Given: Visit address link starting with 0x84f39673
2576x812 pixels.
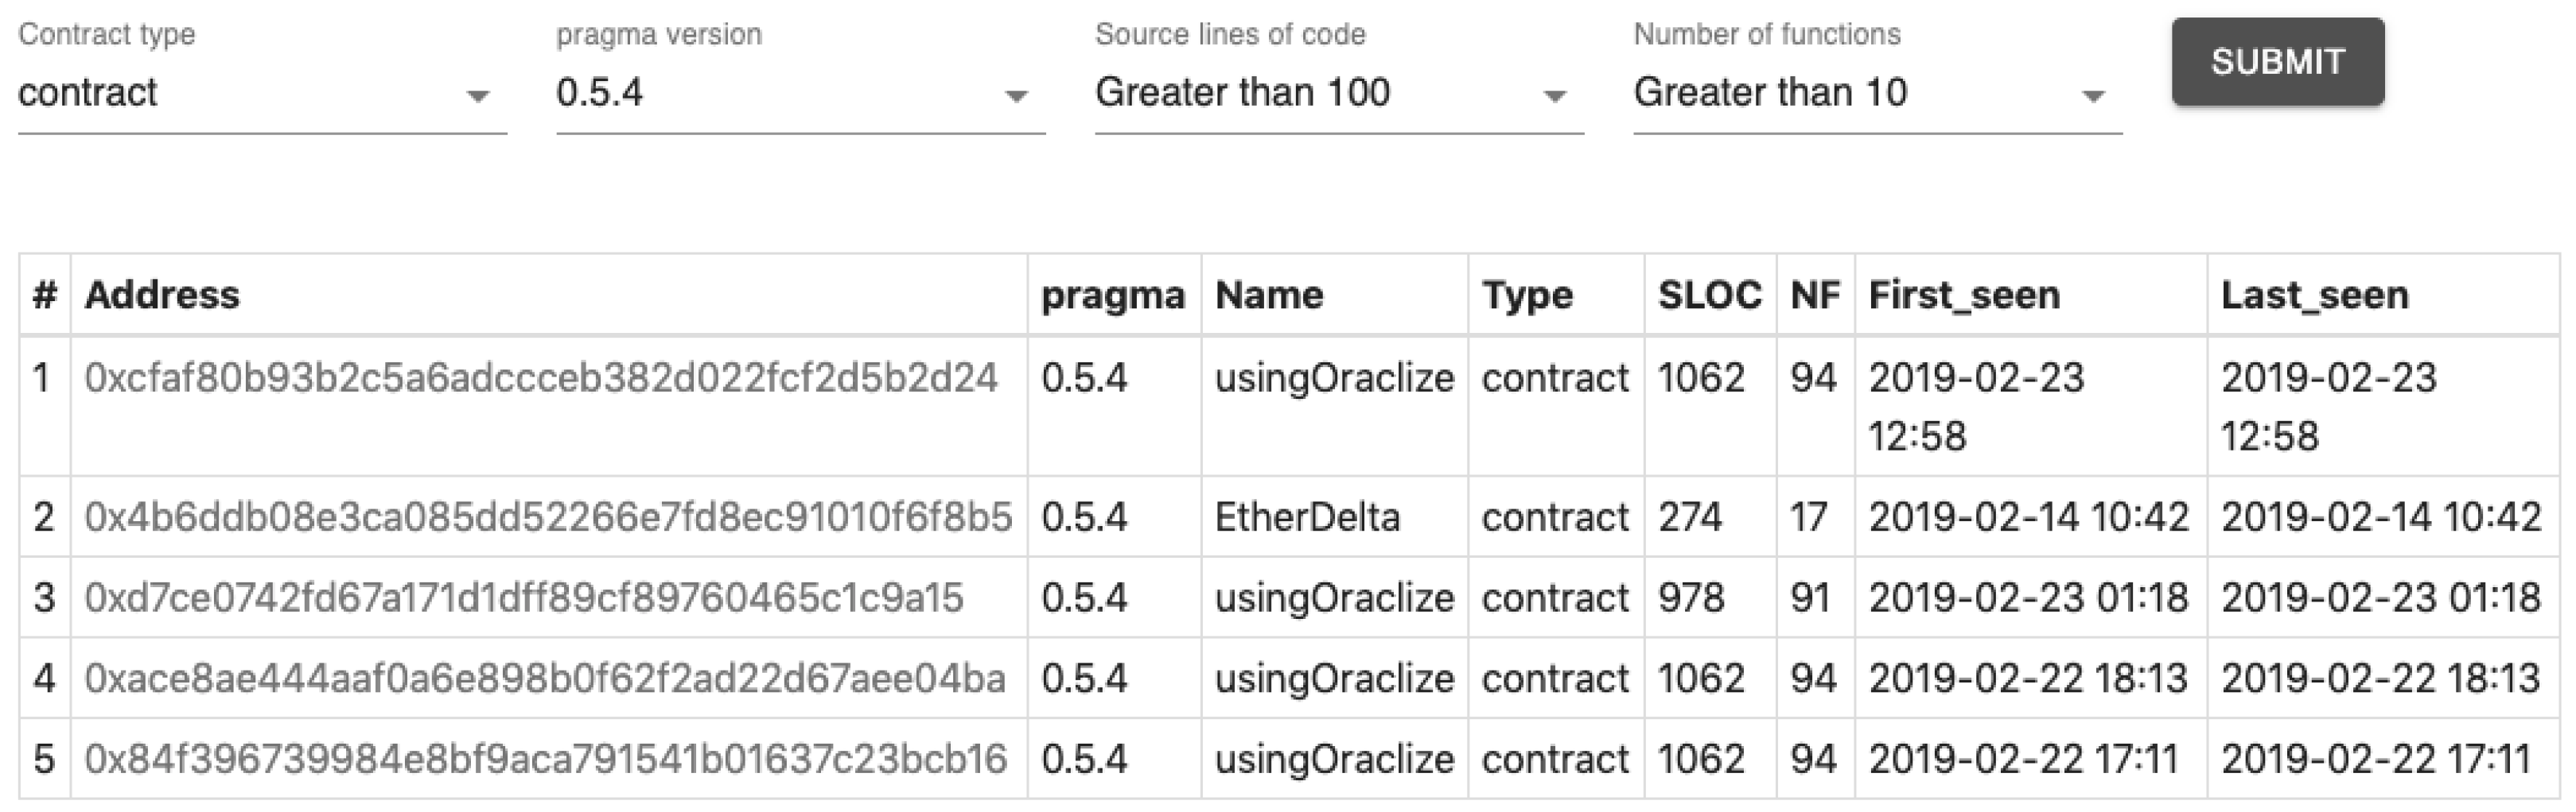Looking at the screenshot, I should coord(545,759).
